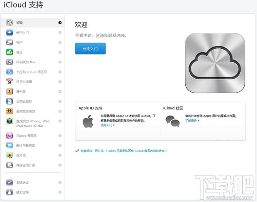Click the 欢迎 heading in the main pane
Screen dimensions: 257x202
pos(81,25)
